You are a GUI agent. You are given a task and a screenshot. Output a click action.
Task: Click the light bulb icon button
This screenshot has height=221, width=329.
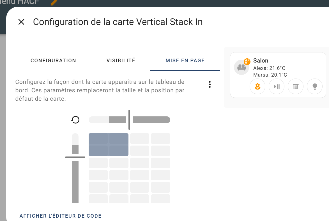click(315, 86)
